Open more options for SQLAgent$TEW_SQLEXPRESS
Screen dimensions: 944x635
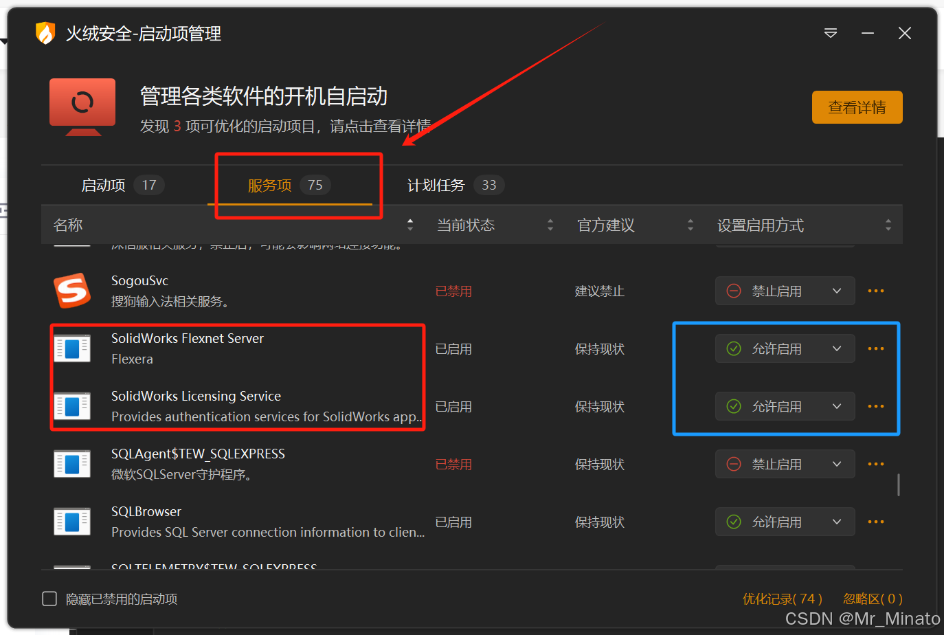pyautogui.click(x=876, y=464)
